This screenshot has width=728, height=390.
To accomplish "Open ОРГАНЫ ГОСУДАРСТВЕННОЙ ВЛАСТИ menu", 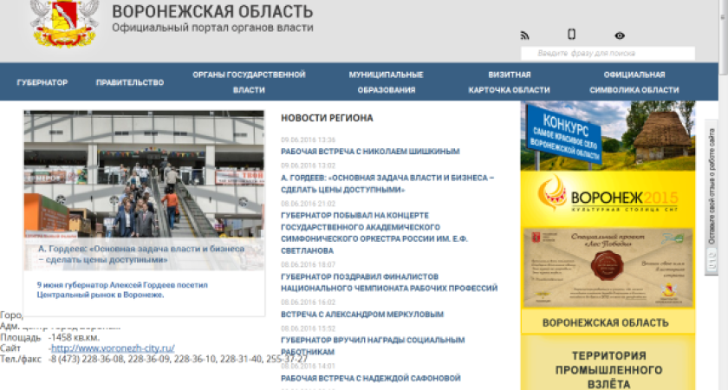I will pos(249,82).
